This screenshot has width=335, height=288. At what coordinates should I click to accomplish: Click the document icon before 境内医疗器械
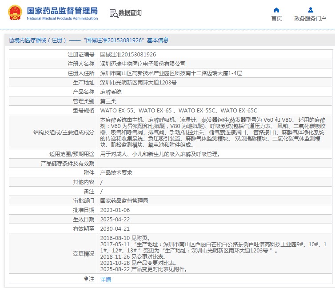coord(11,40)
